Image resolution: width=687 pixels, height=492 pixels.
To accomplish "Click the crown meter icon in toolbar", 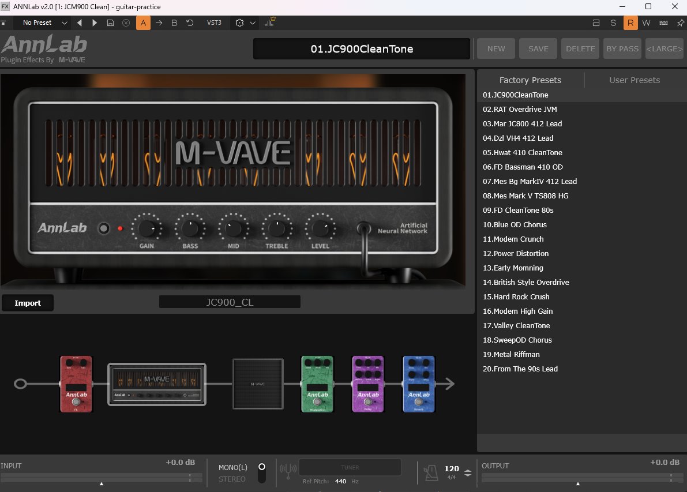I will coord(269,22).
